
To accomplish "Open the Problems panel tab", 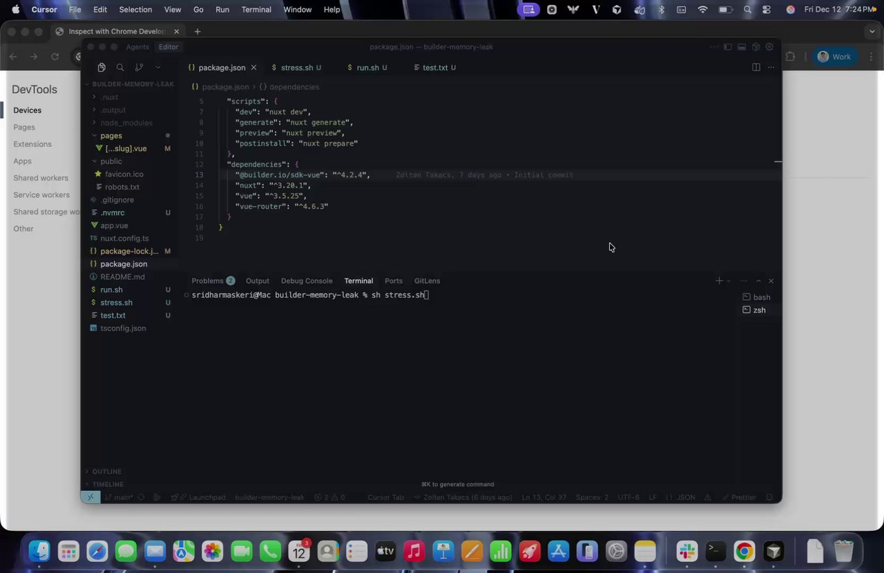I will coord(213,281).
